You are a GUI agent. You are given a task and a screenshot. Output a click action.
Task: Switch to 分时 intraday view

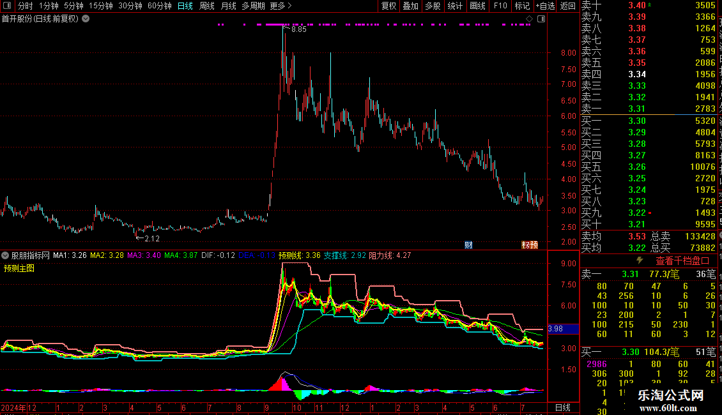tap(26, 6)
